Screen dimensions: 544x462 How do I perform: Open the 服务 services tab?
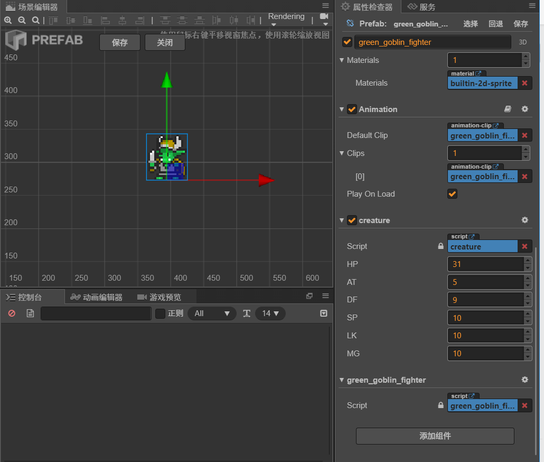[421, 6]
